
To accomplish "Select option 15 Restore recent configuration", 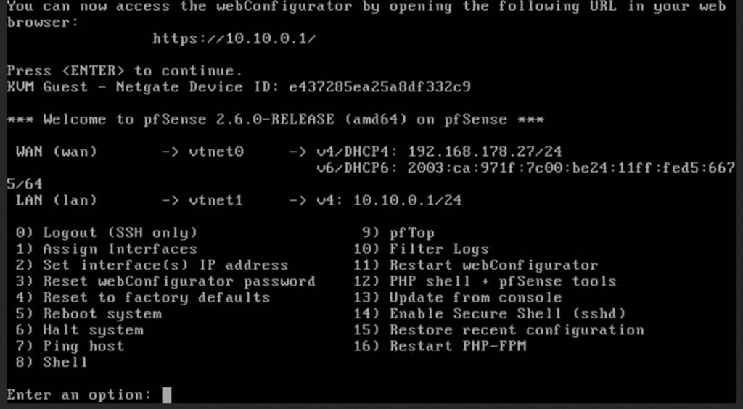I will (498, 329).
